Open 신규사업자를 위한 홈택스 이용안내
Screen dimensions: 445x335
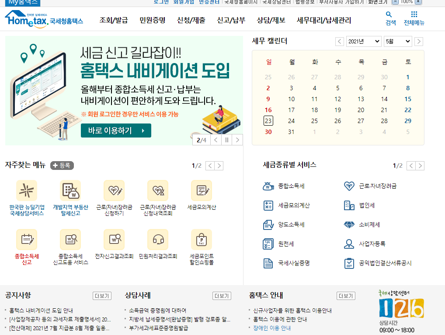tap(292, 310)
